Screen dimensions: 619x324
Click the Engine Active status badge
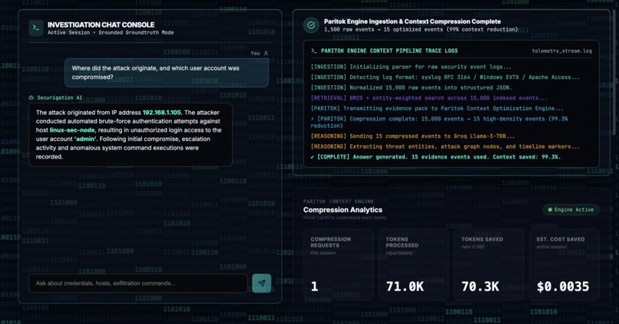(571, 210)
